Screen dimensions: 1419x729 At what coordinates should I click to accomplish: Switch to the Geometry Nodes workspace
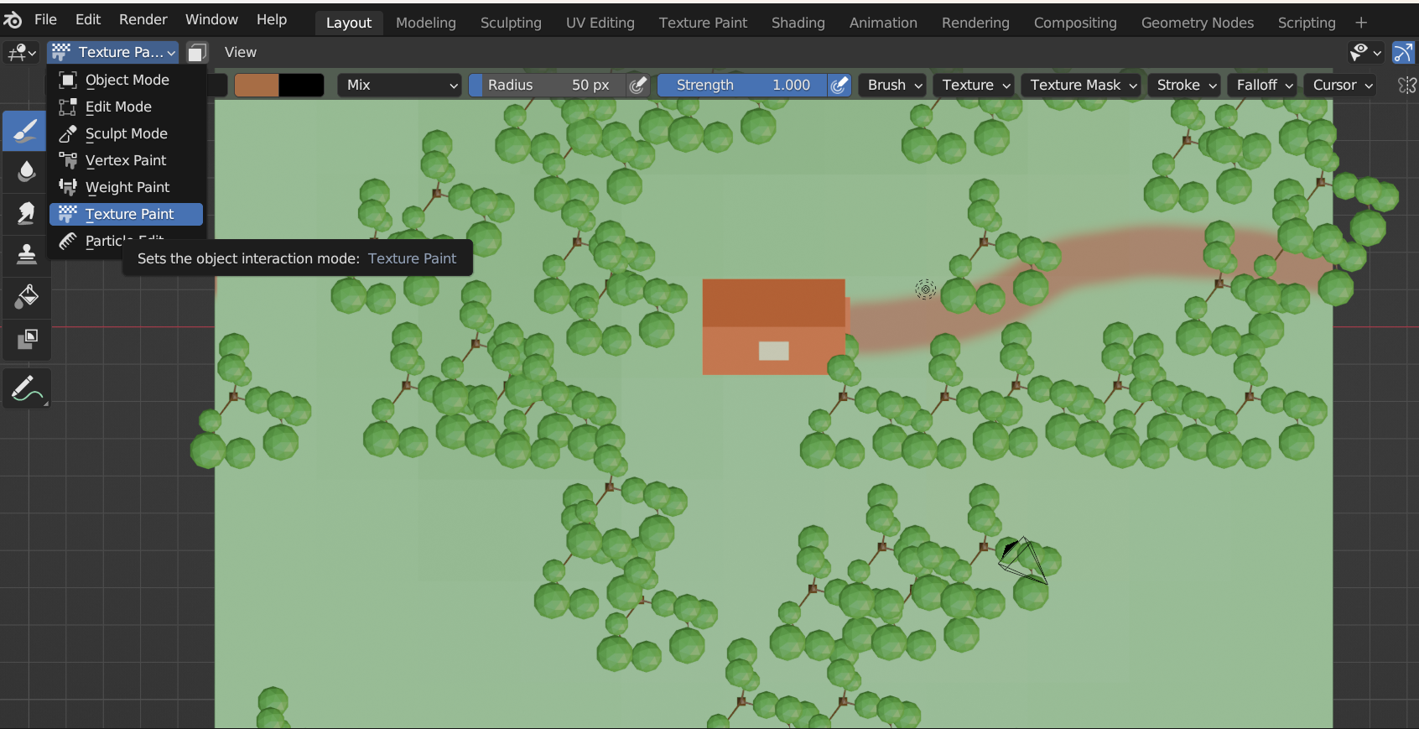(x=1198, y=23)
